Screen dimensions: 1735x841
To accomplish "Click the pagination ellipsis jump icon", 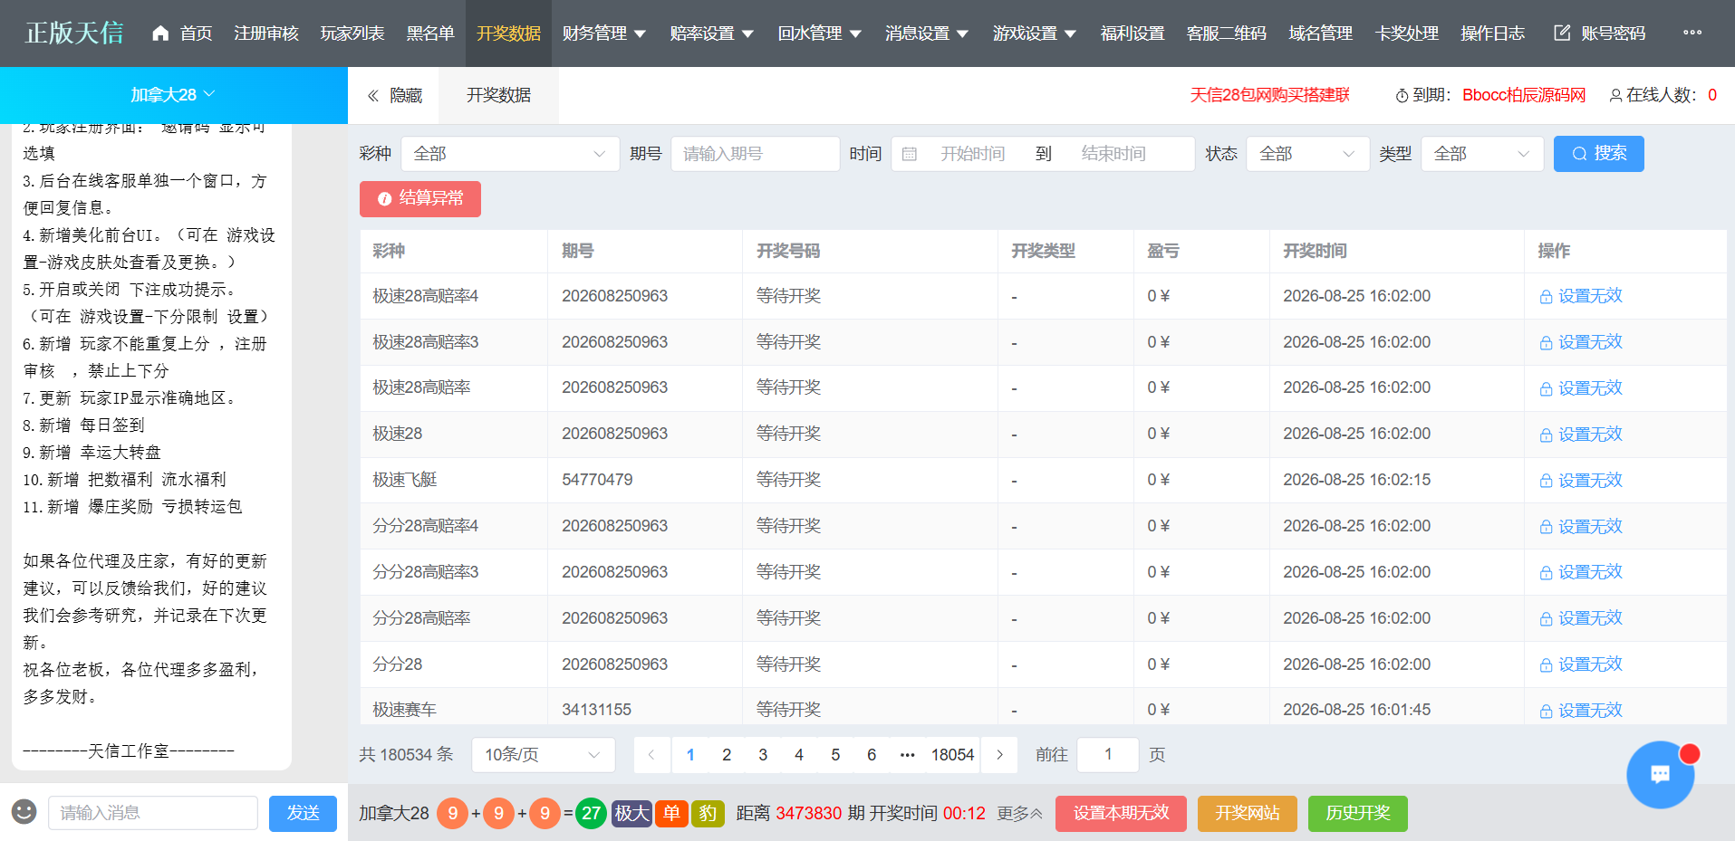I will pos(907,755).
